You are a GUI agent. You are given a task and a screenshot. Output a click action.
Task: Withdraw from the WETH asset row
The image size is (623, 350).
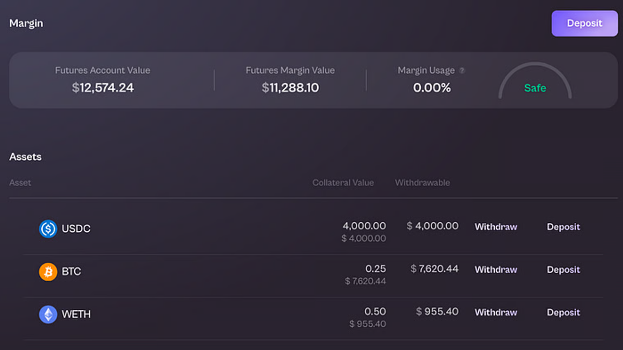point(496,312)
